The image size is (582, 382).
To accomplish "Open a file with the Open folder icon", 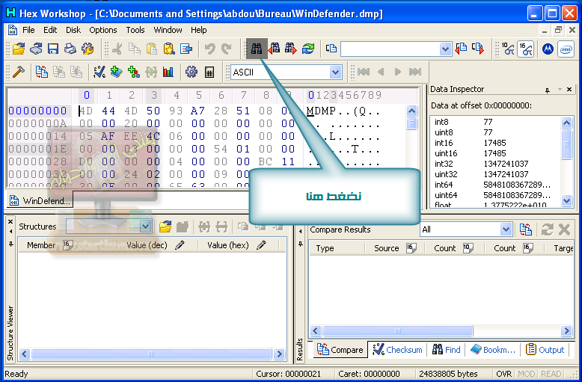I will [x=19, y=49].
